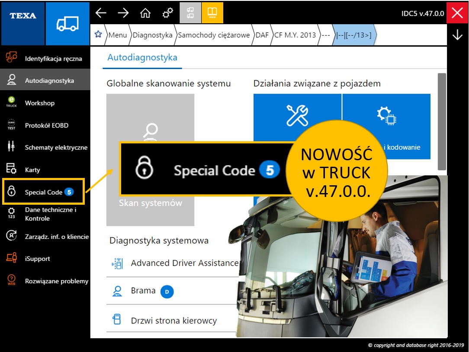
Task: Add page to favorites star icon
Action: coord(98,34)
